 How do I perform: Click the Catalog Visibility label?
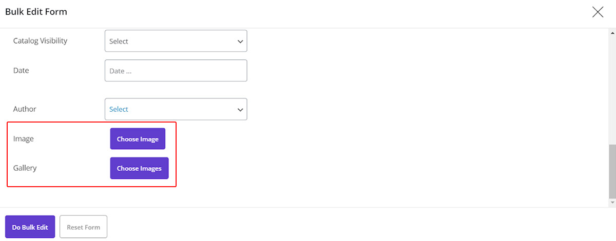(40, 41)
